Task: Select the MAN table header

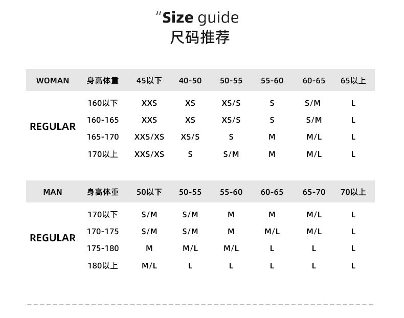Action: point(53,192)
